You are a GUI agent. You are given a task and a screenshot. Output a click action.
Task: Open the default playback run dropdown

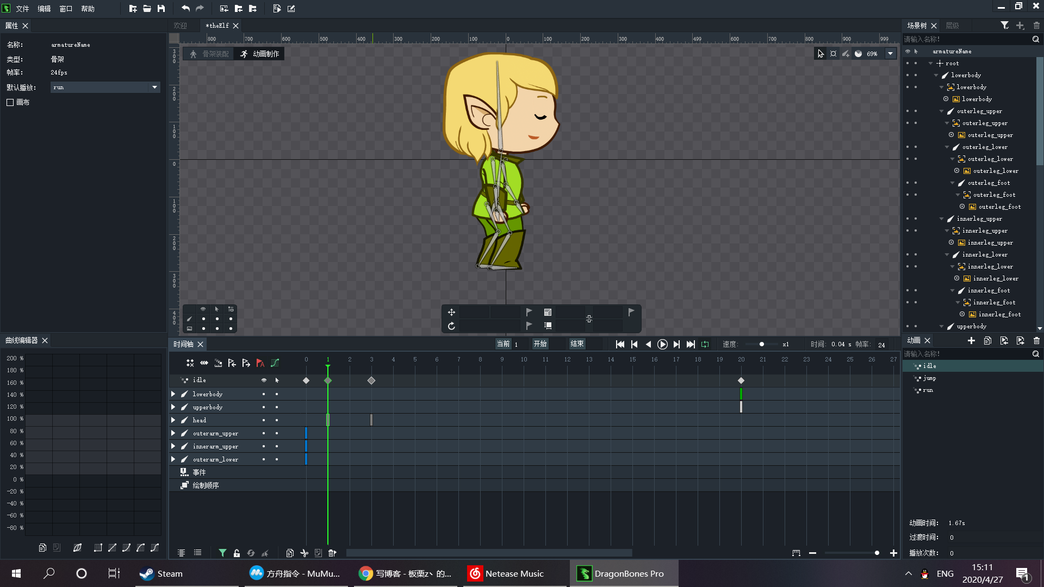pyautogui.click(x=154, y=87)
